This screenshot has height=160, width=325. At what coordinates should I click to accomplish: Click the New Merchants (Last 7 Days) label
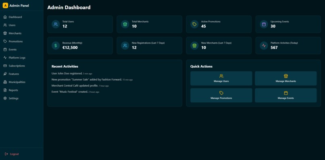pyautogui.click(x=217, y=43)
